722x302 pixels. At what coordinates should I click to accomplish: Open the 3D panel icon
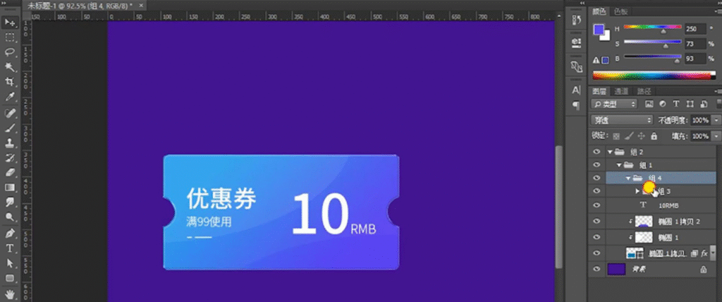pyautogui.click(x=576, y=66)
